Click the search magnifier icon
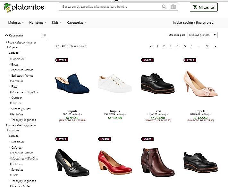The image size is (228, 187). 164,7
